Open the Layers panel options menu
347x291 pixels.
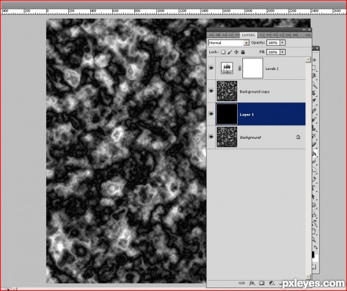pyautogui.click(x=308, y=35)
